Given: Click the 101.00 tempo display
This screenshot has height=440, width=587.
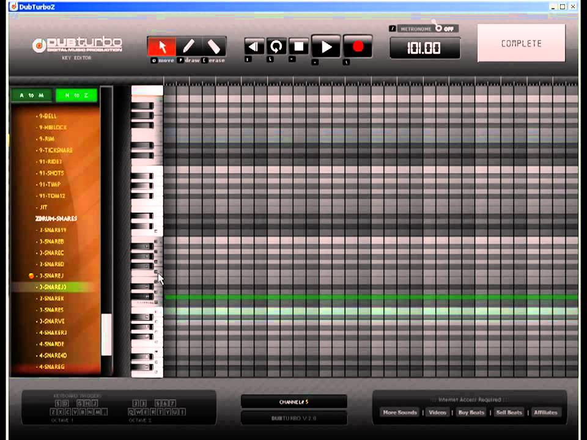Looking at the screenshot, I should click(424, 48).
